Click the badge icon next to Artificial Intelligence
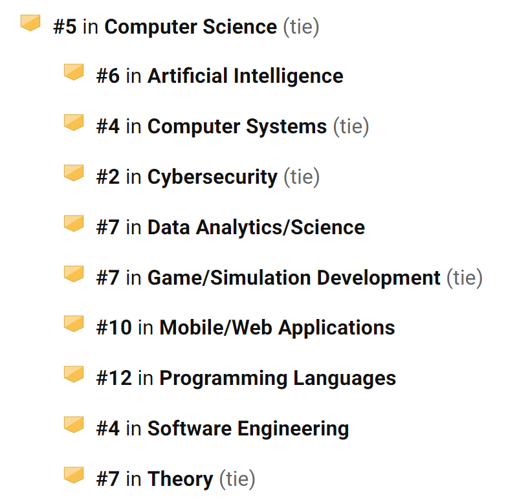This screenshot has width=508, height=504. [74, 72]
